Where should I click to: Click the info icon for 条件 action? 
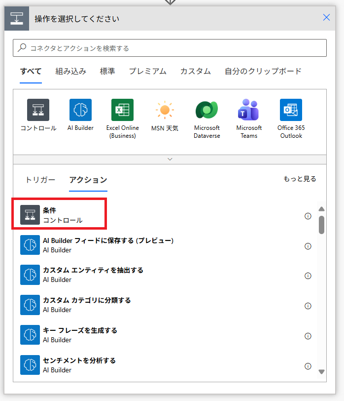[308, 216]
